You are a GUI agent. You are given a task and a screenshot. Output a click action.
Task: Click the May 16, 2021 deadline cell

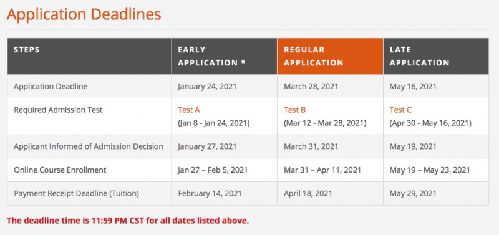[x=413, y=87]
